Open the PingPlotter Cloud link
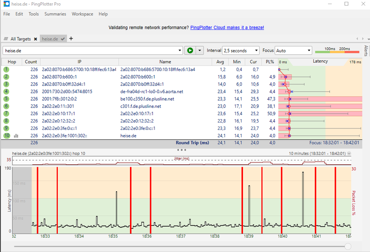The image size is (370, 252). pyautogui.click(x=227, y=28)
